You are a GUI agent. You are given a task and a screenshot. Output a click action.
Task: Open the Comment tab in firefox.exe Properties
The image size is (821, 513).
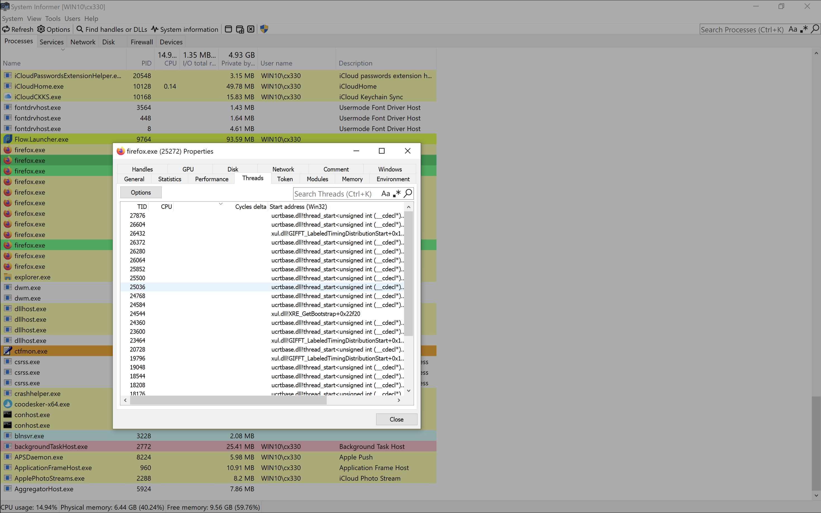336,169
